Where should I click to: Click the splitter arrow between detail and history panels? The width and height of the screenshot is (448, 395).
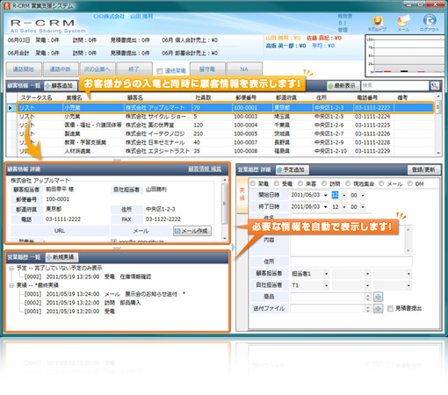[117, 248]
